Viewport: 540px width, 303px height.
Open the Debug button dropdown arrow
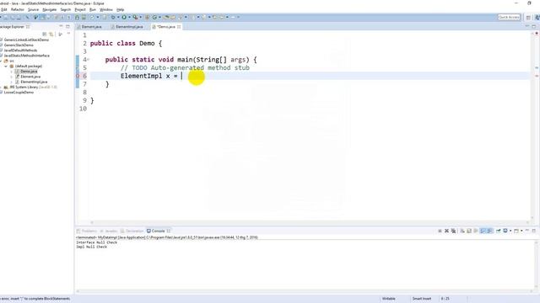coord(118,17)
